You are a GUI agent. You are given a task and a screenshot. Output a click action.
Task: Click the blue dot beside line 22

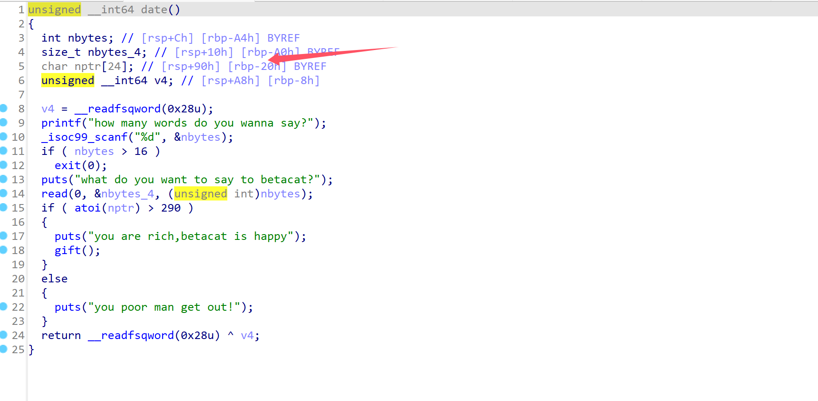pyautogui.click(x=4, y=306)
